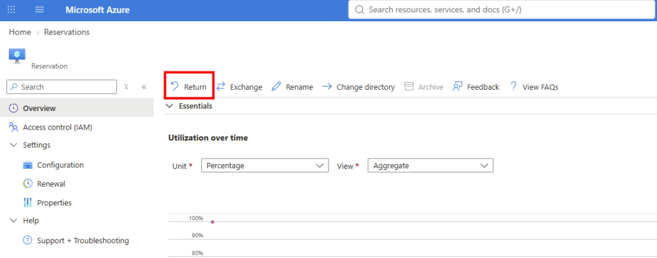Click the Exchange arrows icon
Screen dimensions: 657x258
[221, 86]
